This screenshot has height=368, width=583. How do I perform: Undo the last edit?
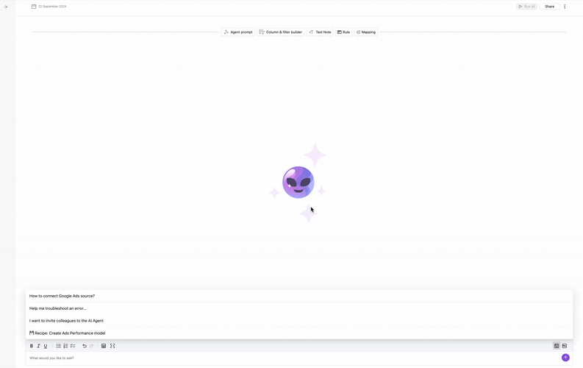[85, 346]
